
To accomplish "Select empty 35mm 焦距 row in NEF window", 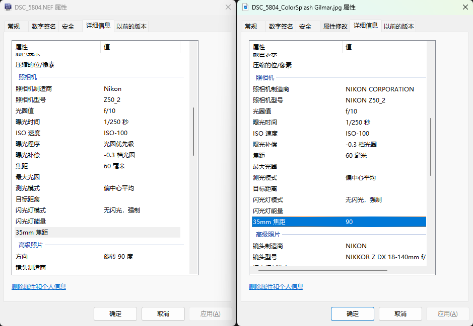I will [x=97, y=233].
